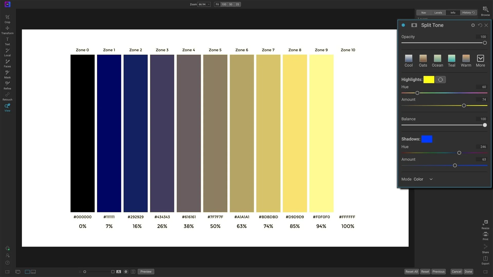
Task: Click the Split Tone settings gear
Action: (x=473, y=25)
